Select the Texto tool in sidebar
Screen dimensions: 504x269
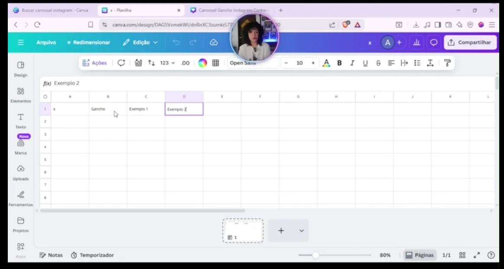click(x=20, y=121)
